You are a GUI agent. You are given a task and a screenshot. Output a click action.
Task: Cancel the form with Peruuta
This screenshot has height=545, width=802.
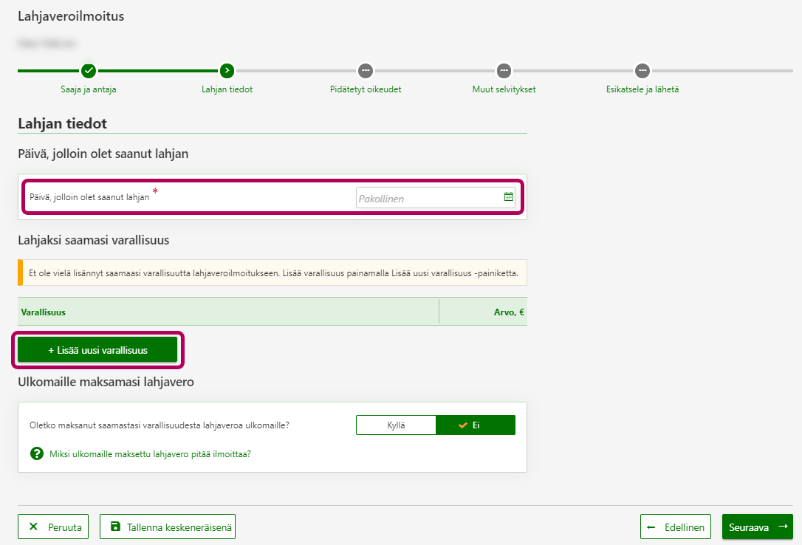point(54,527)
